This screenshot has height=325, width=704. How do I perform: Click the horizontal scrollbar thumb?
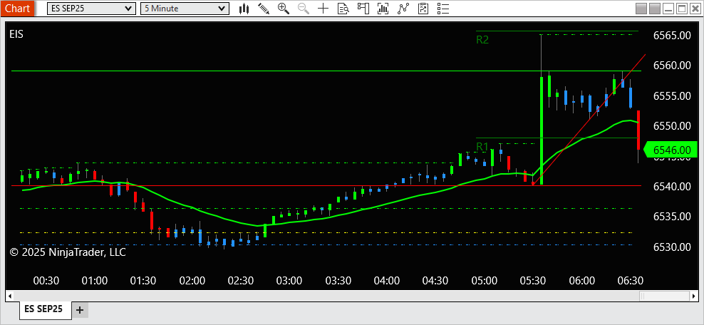665,296
